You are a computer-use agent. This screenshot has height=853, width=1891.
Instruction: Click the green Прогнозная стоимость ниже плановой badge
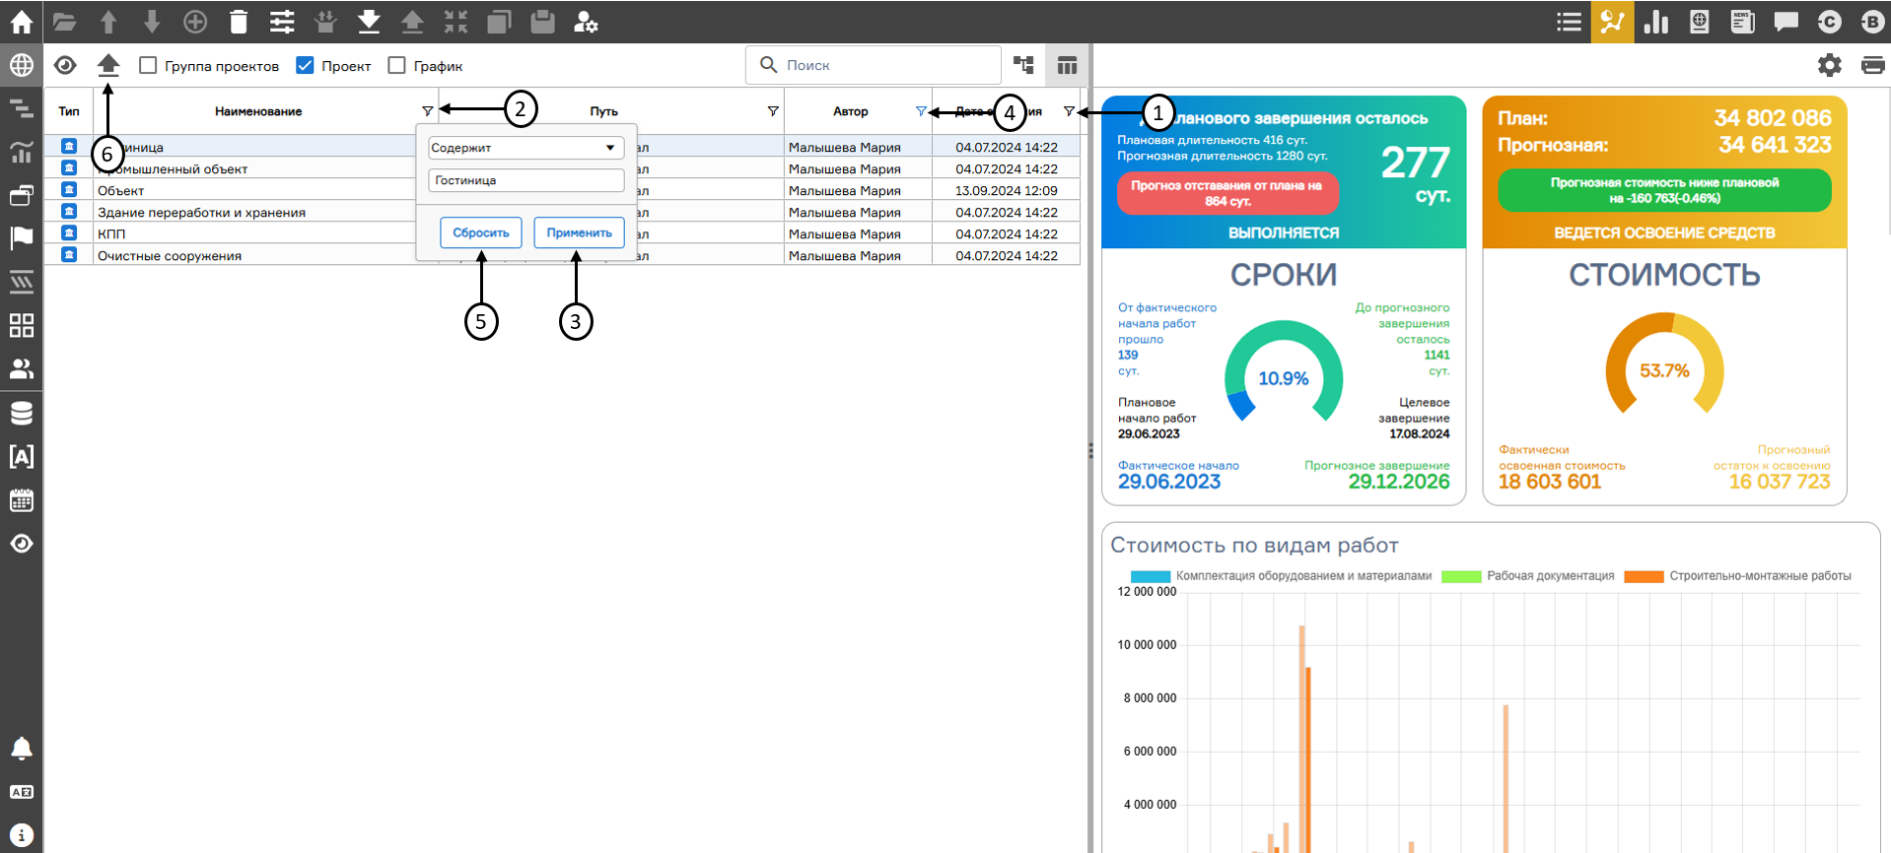1664,190
